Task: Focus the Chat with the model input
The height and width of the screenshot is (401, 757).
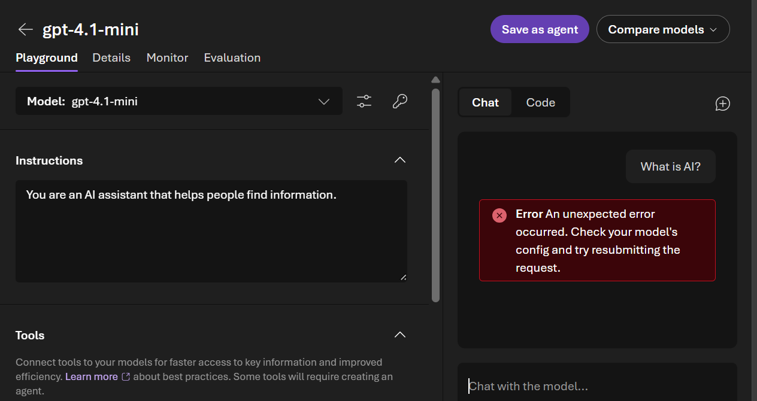Action: click(597, 386)
